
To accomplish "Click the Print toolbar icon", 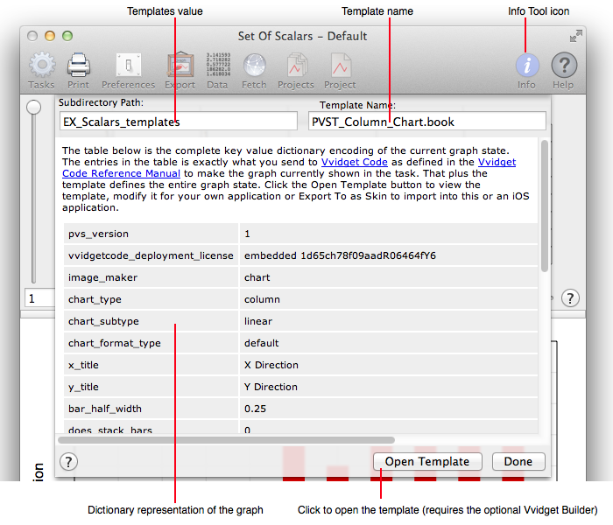I will (x=79, y=65).
